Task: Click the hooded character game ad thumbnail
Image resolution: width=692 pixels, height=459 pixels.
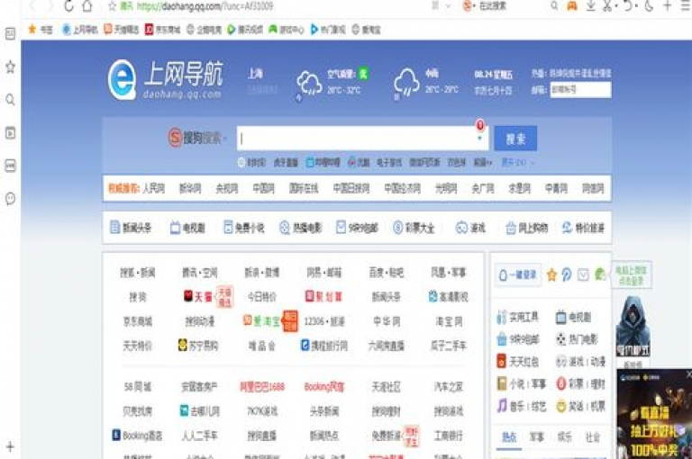Action: click(x=633, y=327)
